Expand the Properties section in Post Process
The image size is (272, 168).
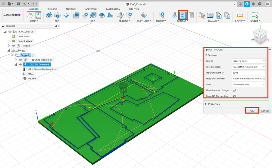pyautogui.click(x=206, y=104)
